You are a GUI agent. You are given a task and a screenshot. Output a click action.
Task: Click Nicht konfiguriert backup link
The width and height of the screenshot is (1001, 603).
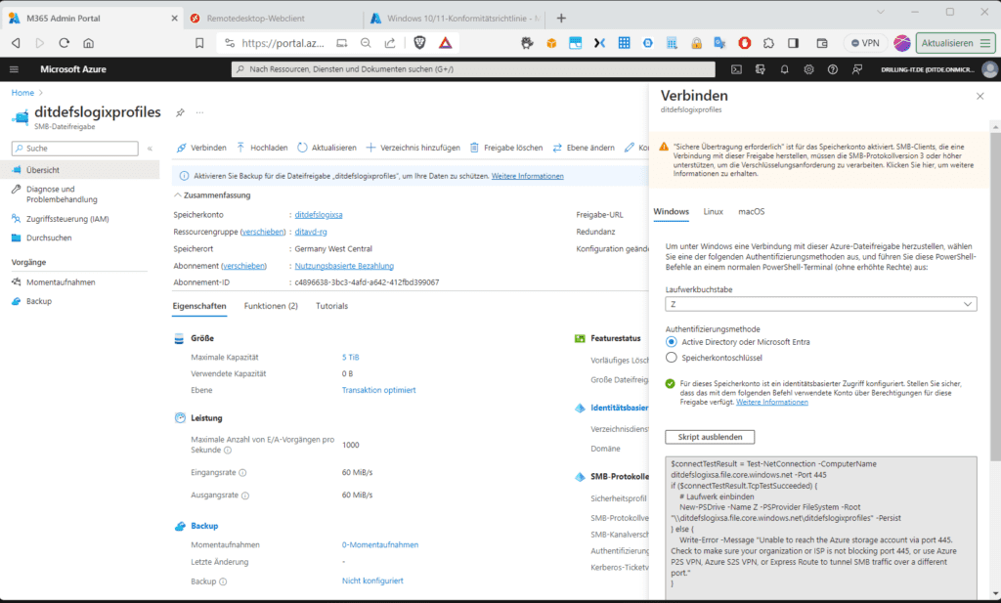(x=372, y=581)
